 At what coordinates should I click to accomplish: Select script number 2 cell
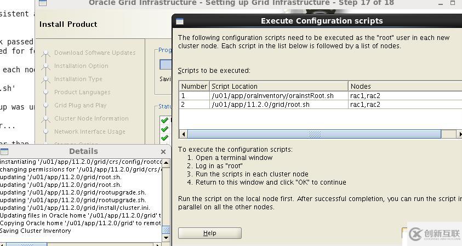(x=194, y=105)
